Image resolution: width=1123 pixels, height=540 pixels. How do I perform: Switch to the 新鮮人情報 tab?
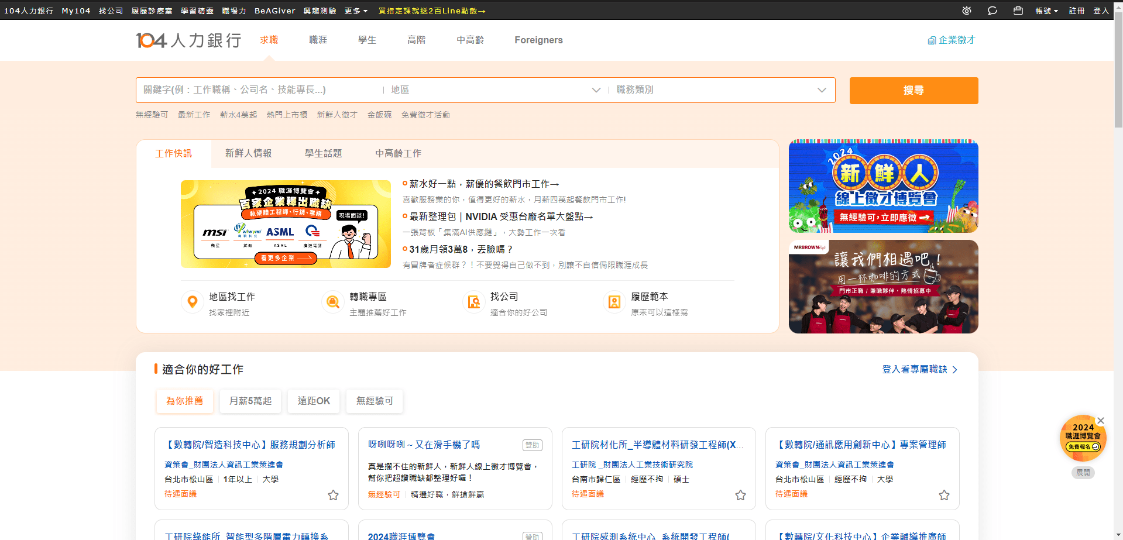click(x=249, y=153)
